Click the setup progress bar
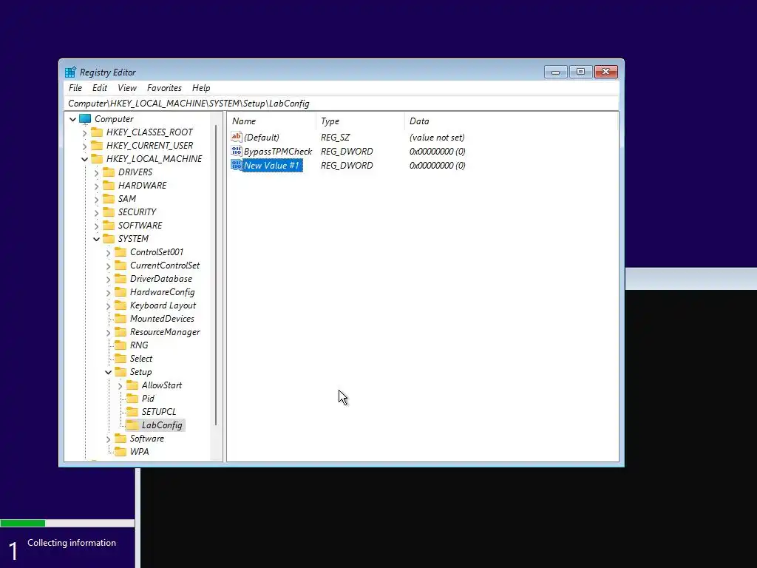This screenshot has height=568, width=757. click(x=67, y=523)
